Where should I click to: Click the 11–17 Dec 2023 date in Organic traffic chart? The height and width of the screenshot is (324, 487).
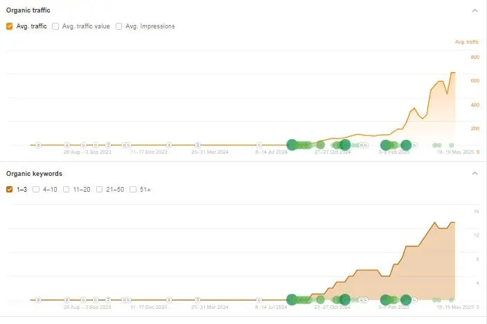[149, 152]
